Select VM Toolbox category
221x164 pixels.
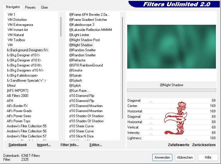click(x=16, y=40)
